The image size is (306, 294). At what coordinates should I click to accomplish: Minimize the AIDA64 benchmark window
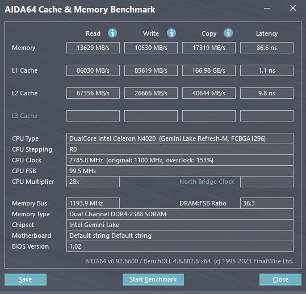click(267, 9)
